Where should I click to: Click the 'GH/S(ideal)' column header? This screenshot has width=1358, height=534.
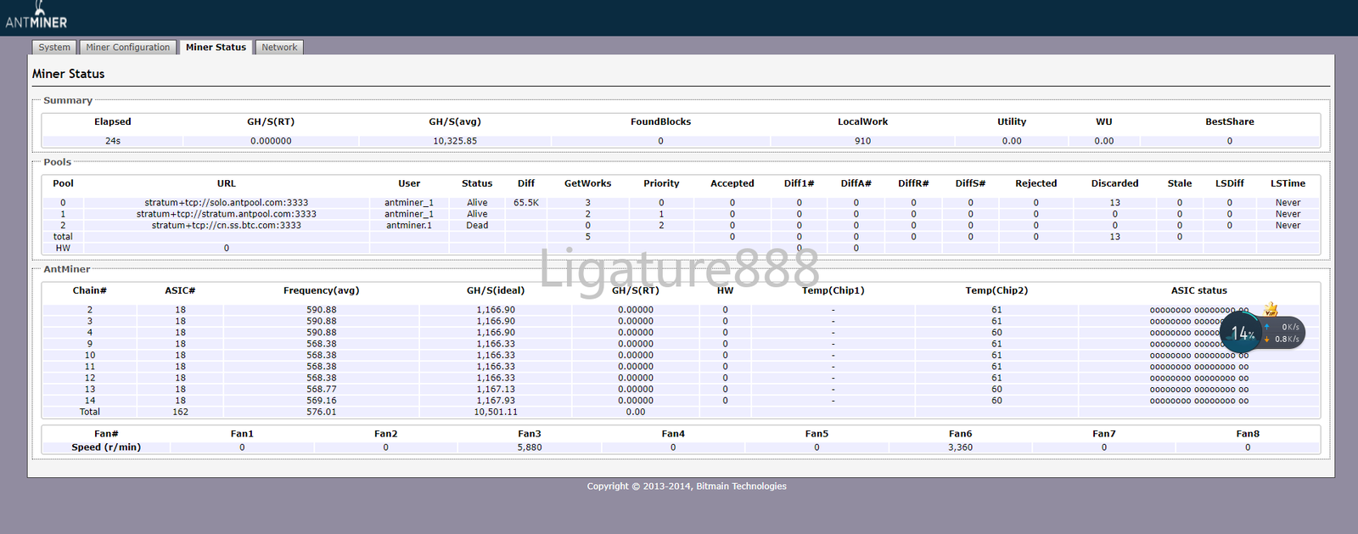tap(496, 290)
